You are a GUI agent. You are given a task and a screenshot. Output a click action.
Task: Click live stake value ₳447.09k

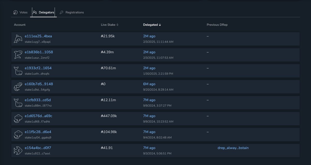(109, 116)
